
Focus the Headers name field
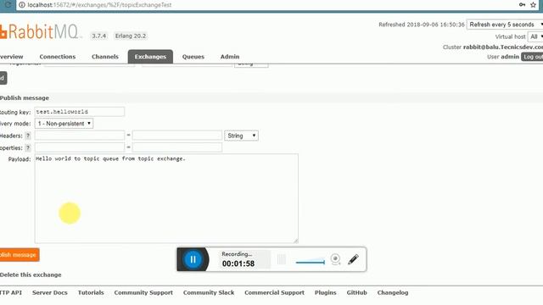pos(79,136)
